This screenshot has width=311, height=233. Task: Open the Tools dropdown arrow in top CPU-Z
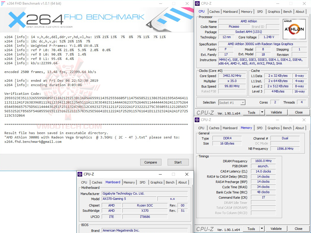point(262,112)
